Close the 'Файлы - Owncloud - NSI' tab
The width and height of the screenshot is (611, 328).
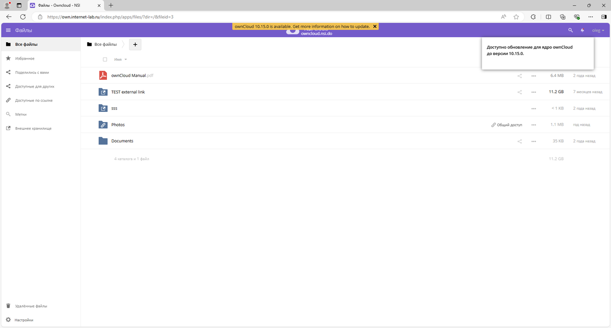(99, 5)
